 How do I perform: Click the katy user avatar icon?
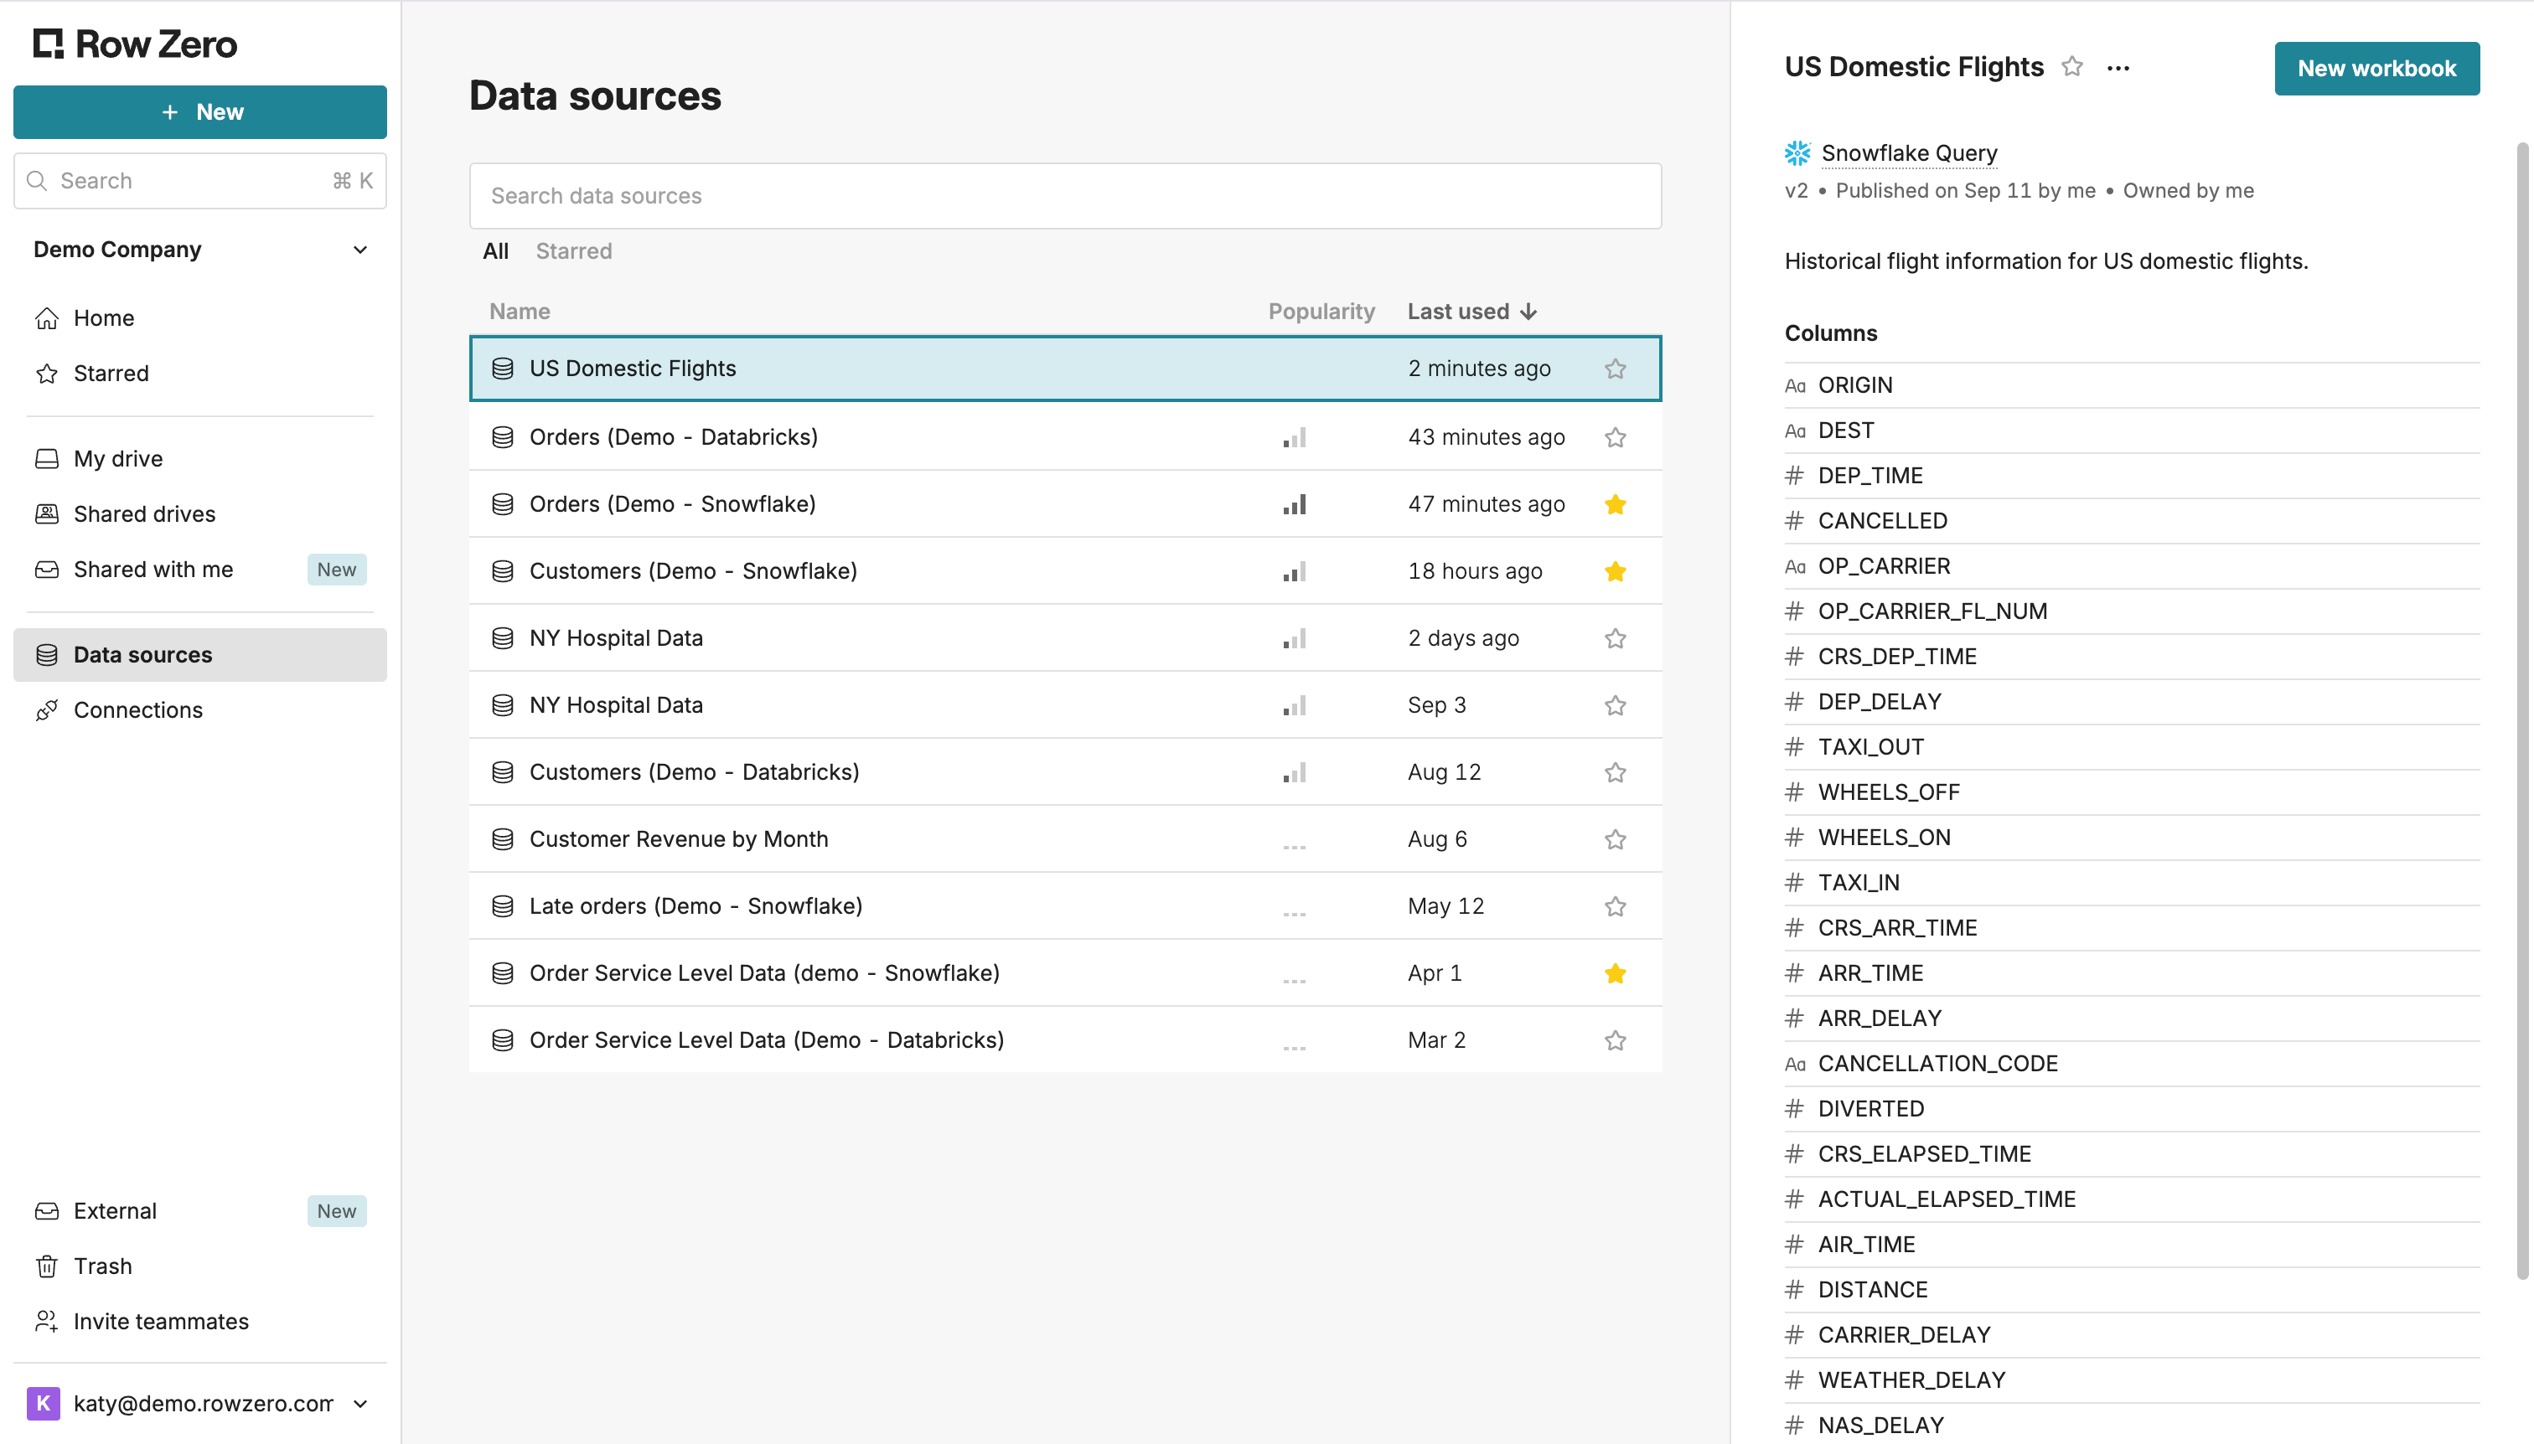coord(44,1403)
